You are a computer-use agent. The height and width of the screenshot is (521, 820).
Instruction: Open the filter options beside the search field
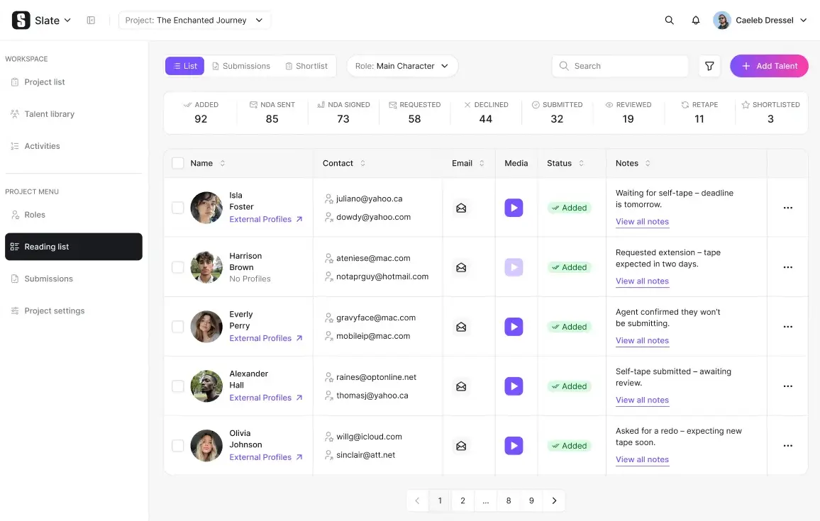(709, 65)
